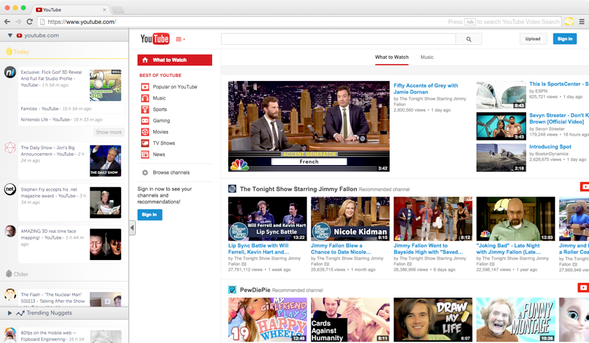Image resolution: width=589 pixels, height=343 pixels.
Task: Click the search magnifier button
Action: [469, 39]
